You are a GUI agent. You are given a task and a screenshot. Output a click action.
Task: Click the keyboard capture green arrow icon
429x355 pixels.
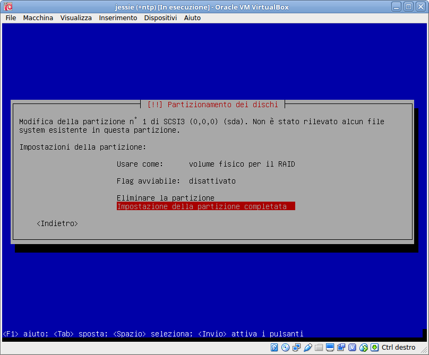click(x=374, y=348)
